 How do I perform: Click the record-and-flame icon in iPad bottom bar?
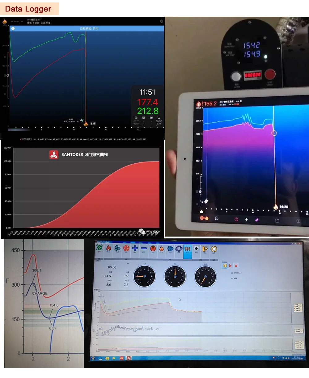coord(204,218)
